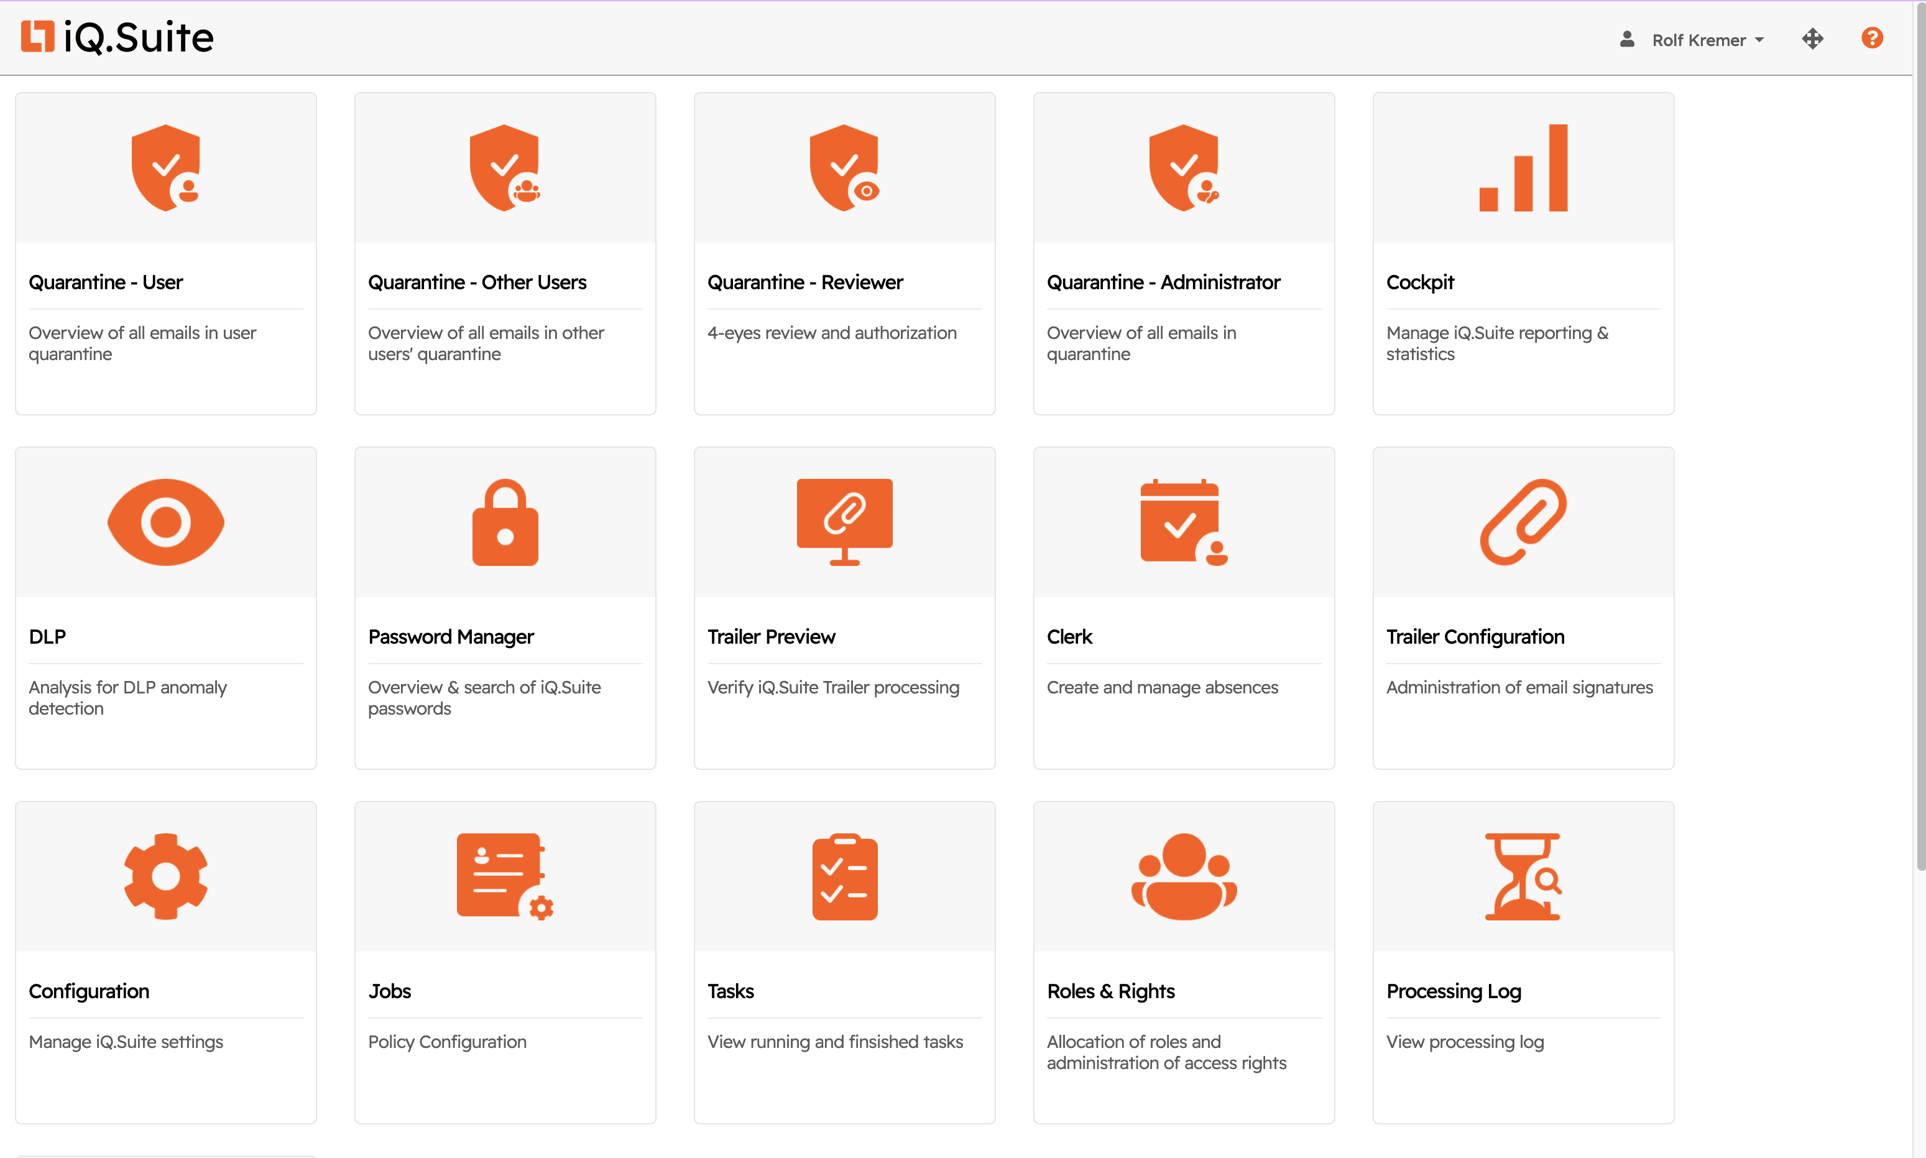1926x1158 pixels.
Task: Open the Quarantine - Administrator title
Action: point(1163,282)
